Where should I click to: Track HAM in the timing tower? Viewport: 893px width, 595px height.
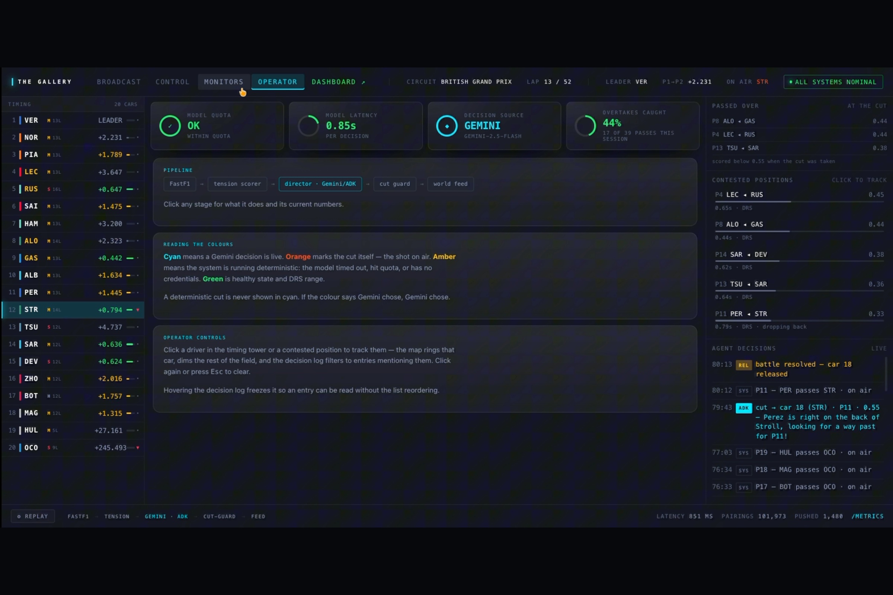click(73, 223)
